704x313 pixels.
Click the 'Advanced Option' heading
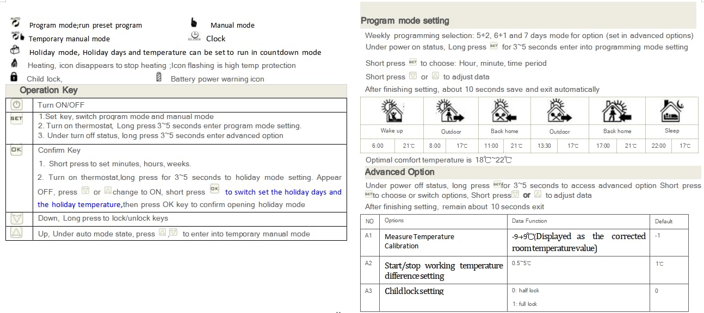(399, 172)
